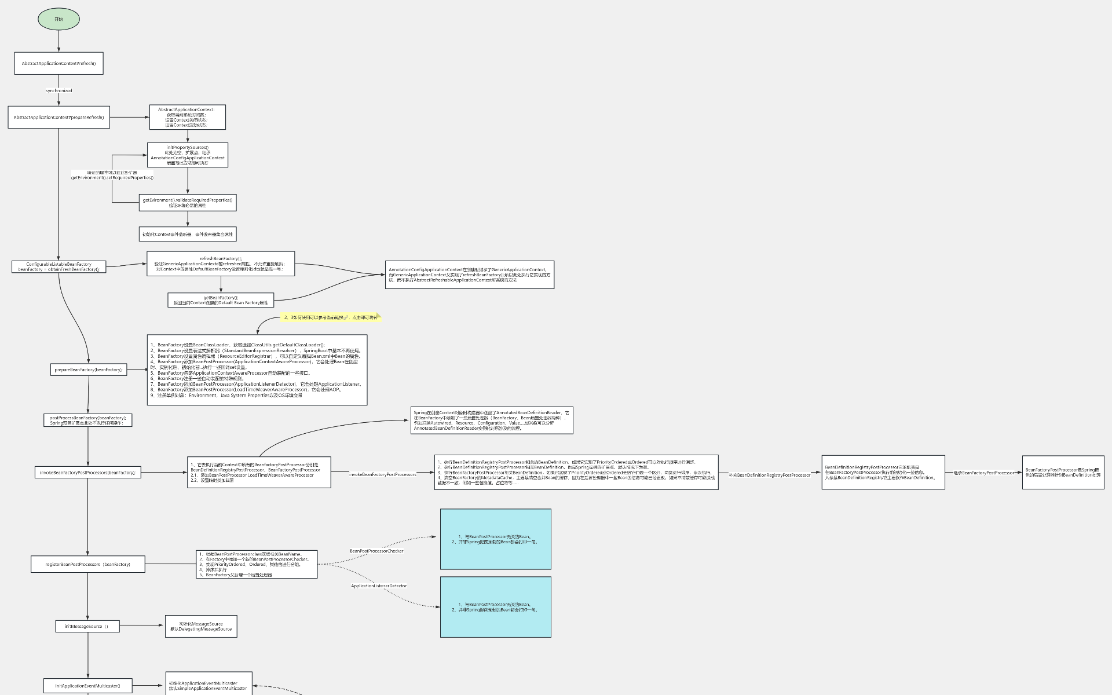Click the initPropertySources() node
Screen dimensions: 1112x695
(188, 155)
